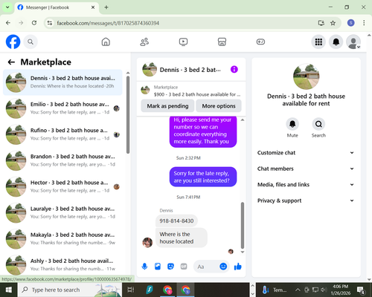Open the Windows Start menu
Viewport: 372px width, 297px height.
pos(9,290)
